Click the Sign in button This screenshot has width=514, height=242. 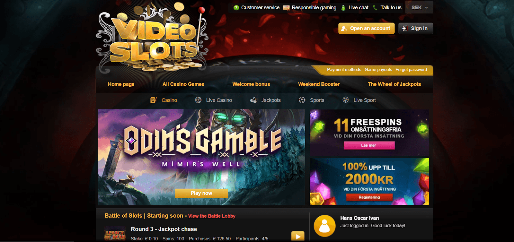[x=416, y=28]
